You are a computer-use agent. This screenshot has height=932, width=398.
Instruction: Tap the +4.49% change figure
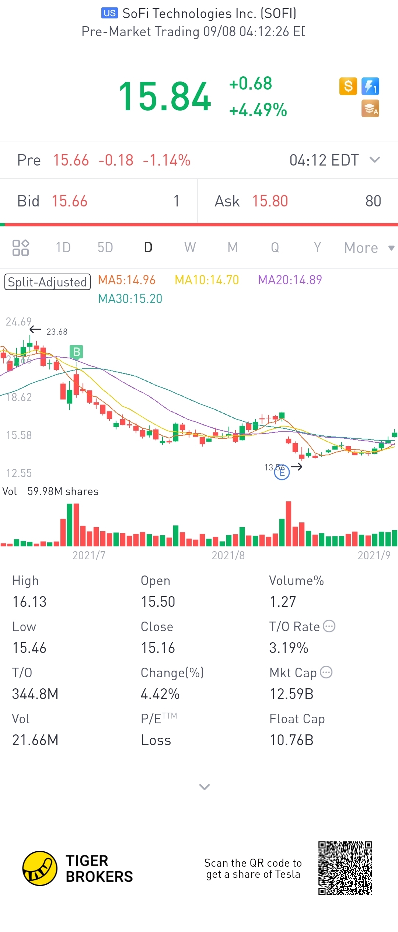point(258,110)
